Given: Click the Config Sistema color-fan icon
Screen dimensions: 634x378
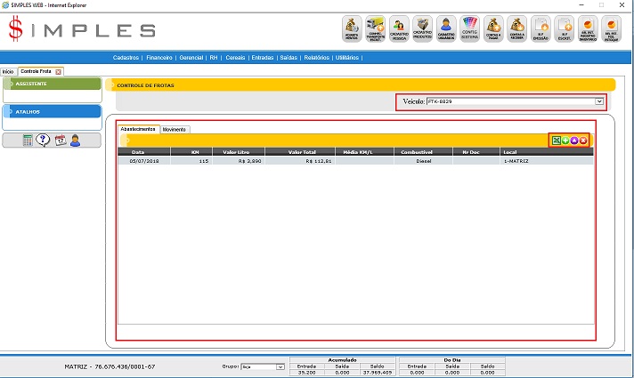Looking at the screenshot, I should [x=471, y=28].
